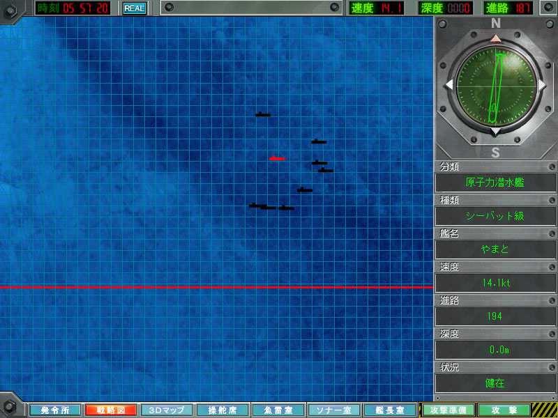
Task: Go to the 操舵席 helm tab
Action: [222, 410]
